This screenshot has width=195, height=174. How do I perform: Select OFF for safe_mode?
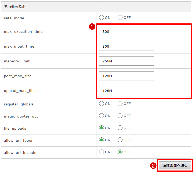120,18
